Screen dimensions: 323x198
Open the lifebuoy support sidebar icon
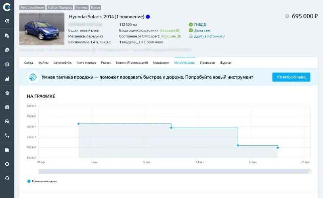pos(7,164)
